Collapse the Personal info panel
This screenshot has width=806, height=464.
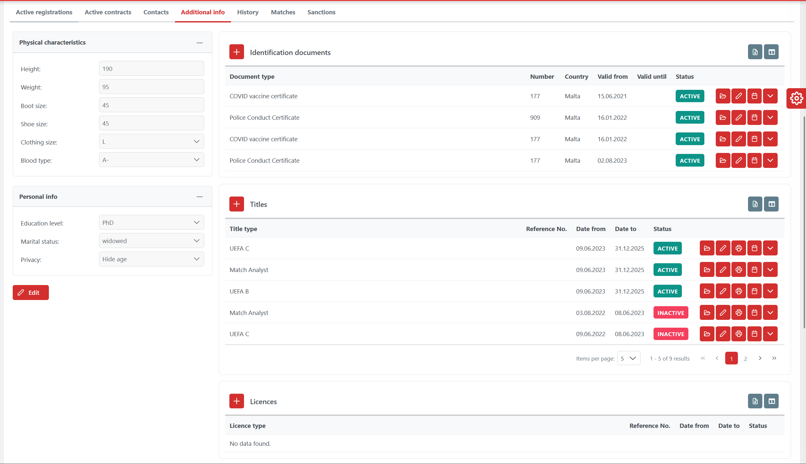point(200,197)
